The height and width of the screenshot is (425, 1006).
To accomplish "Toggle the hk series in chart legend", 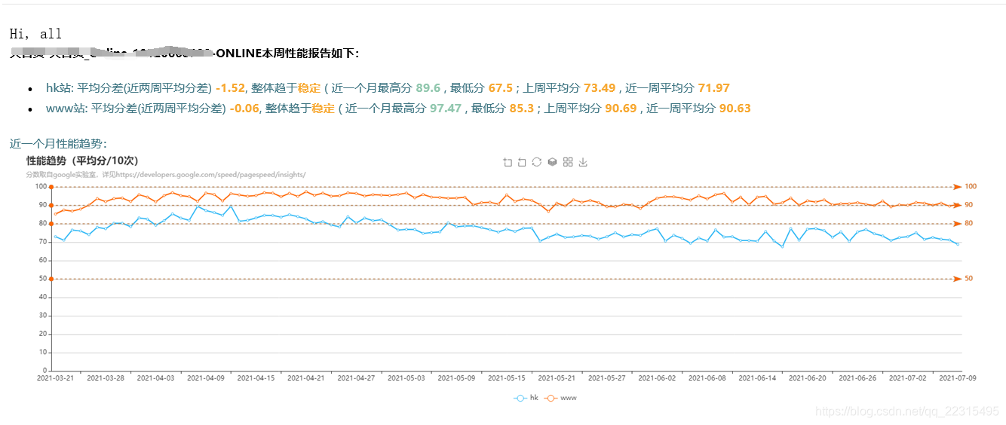I will pos(526,398).
